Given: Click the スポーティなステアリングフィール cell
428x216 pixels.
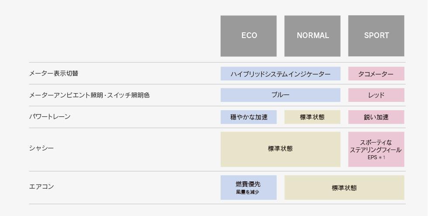Looking at the screenshot, I should point(376,149).
